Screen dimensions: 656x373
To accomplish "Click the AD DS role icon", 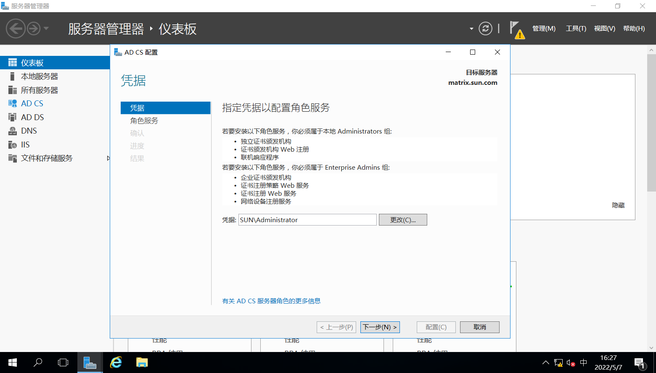I will click(13, 117).
